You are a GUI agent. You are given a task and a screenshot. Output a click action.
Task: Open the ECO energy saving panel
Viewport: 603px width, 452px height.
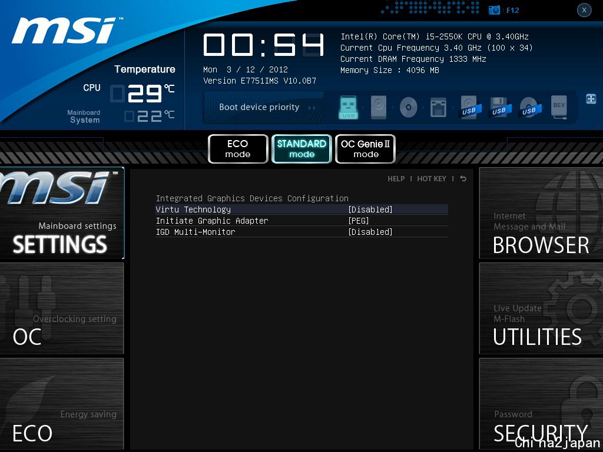tap(62, 404)
